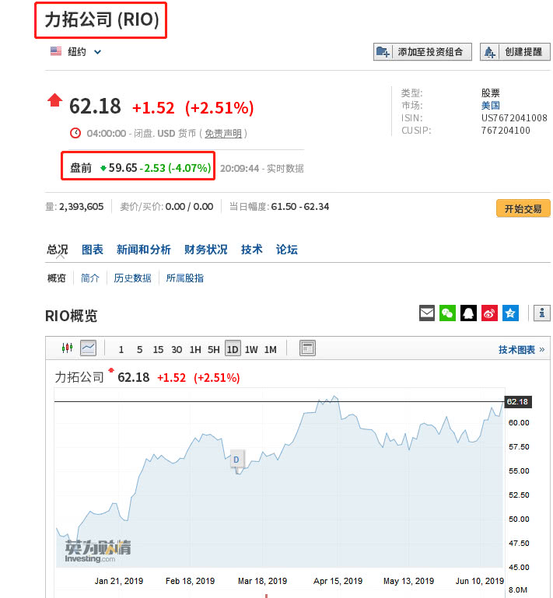Screen dimensions: 553x598
Task: Set chart interval to 1H
Action: [x=195, y=349]
